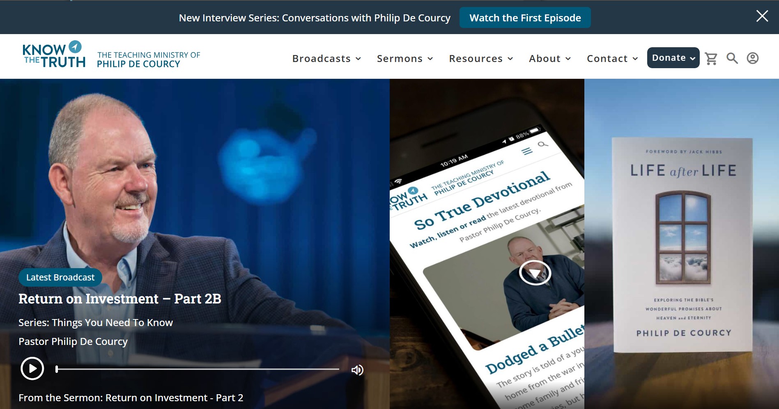The height and width of the screenshot is (409, 779).
Task: Seek within the audio progress bar
Action: point(198,369)
